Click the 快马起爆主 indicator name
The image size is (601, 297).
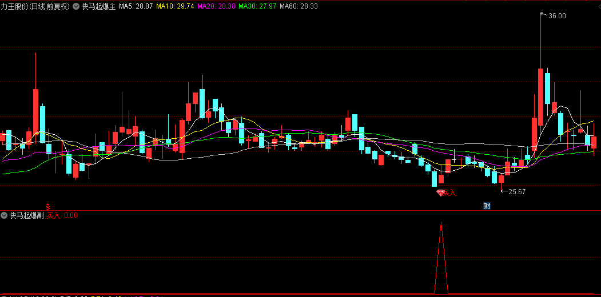click(x=98, y=6)
